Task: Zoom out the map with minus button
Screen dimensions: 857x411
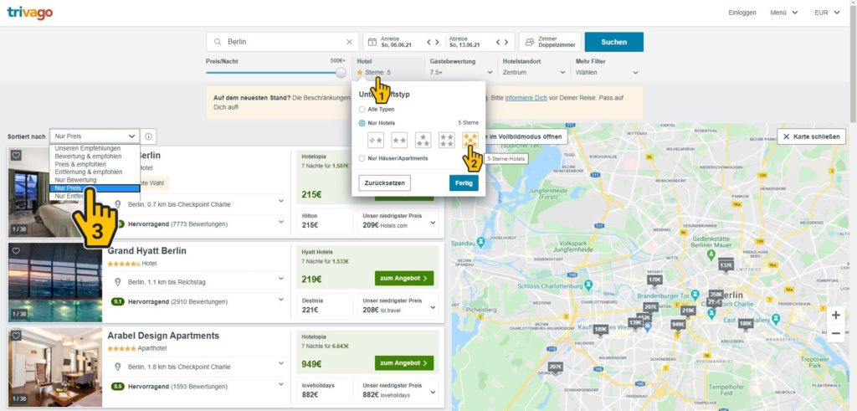Action: (836, 333)
